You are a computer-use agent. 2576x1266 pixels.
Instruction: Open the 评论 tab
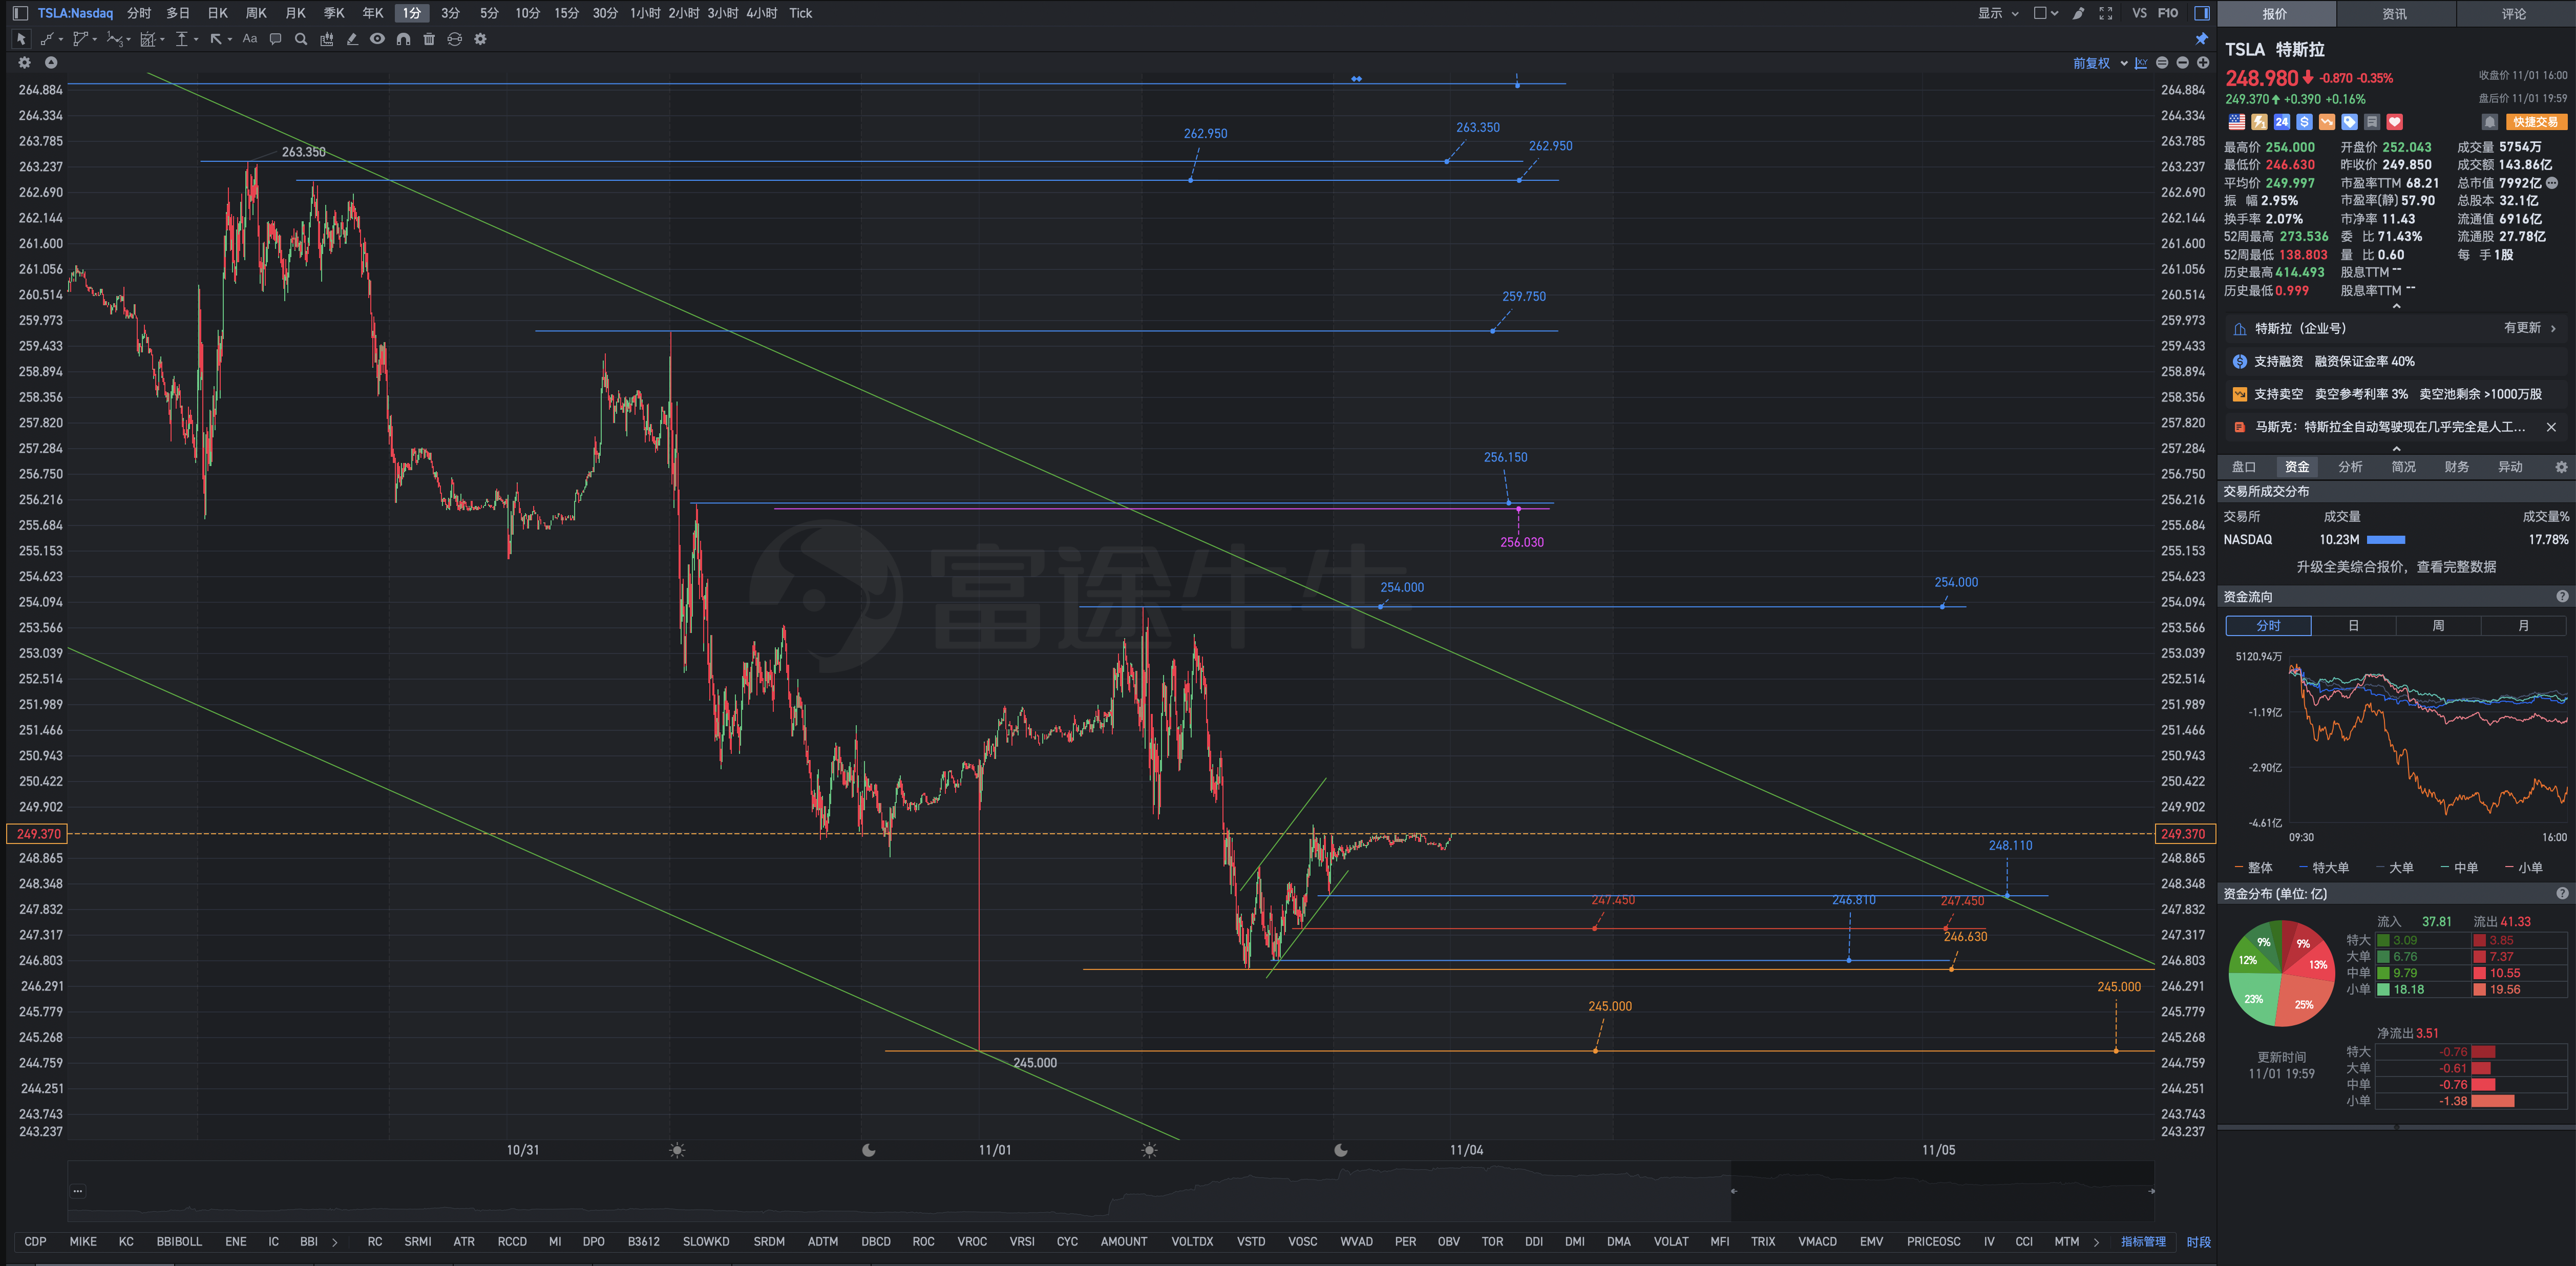[2514, 13]
